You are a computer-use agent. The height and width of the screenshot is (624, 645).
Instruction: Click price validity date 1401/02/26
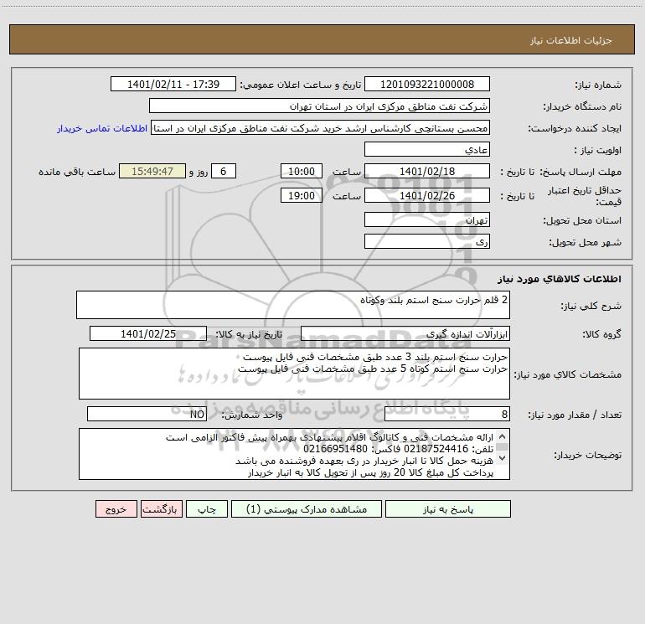(x=427, y=196)
